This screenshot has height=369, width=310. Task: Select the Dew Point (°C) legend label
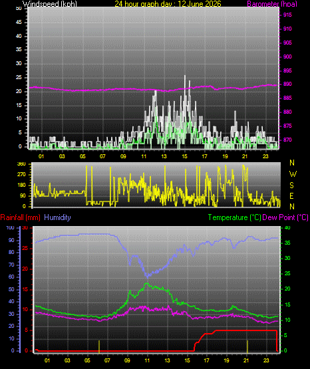click(285, 217)
